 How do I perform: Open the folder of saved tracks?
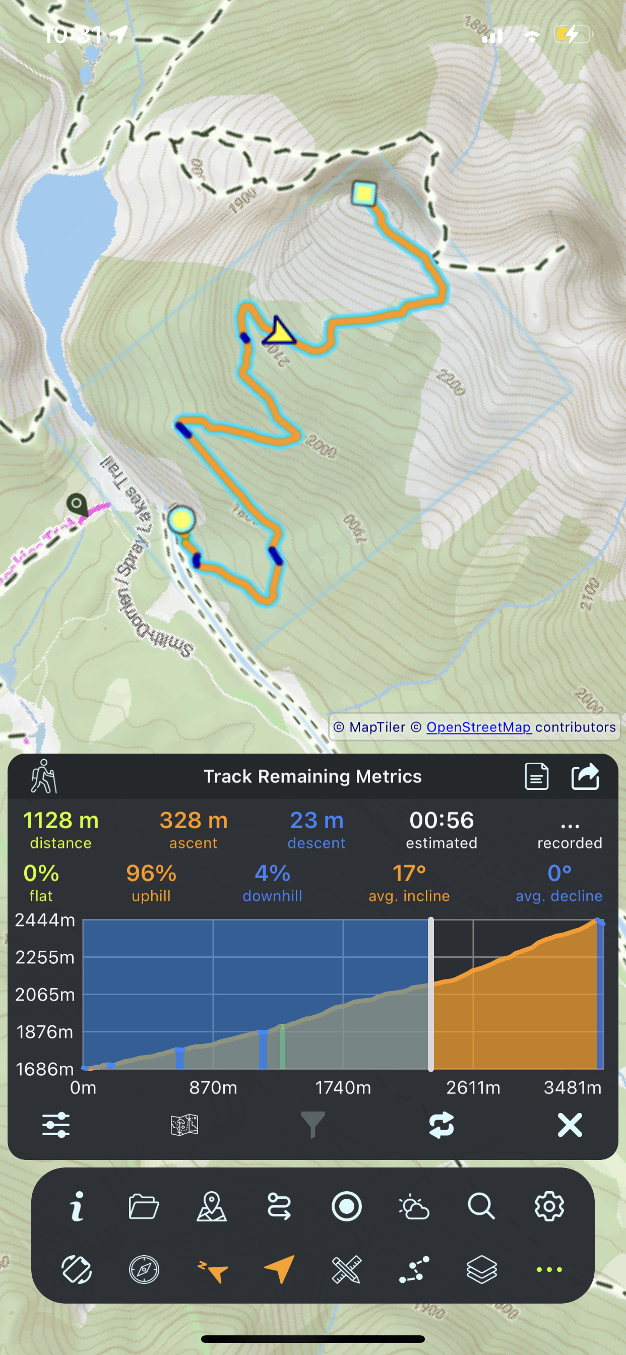point(144,1206)
